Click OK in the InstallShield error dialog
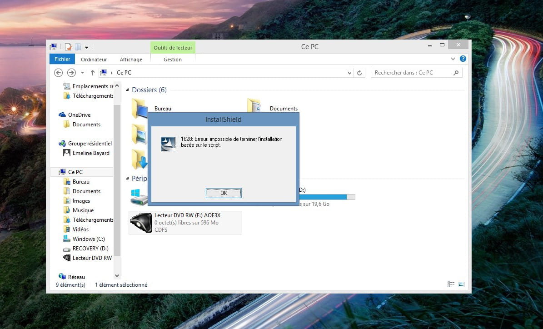This screenshot has height=329, width=543. click(224, 193)
